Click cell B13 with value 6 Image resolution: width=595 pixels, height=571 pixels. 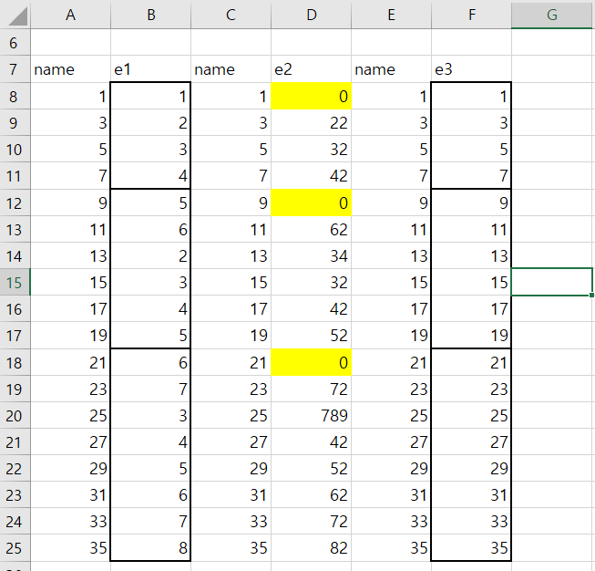point(150,230)
